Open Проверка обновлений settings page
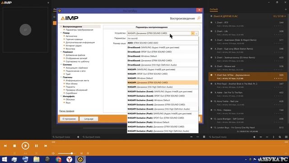Viewport: 289px width, 163px height. [x=76, y=90]
